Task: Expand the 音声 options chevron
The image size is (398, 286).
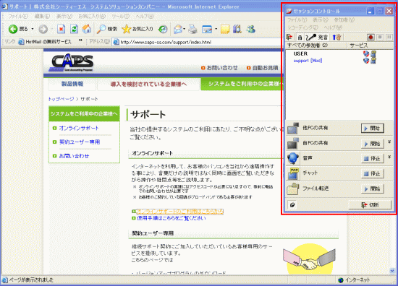Action: coord(389,157)
